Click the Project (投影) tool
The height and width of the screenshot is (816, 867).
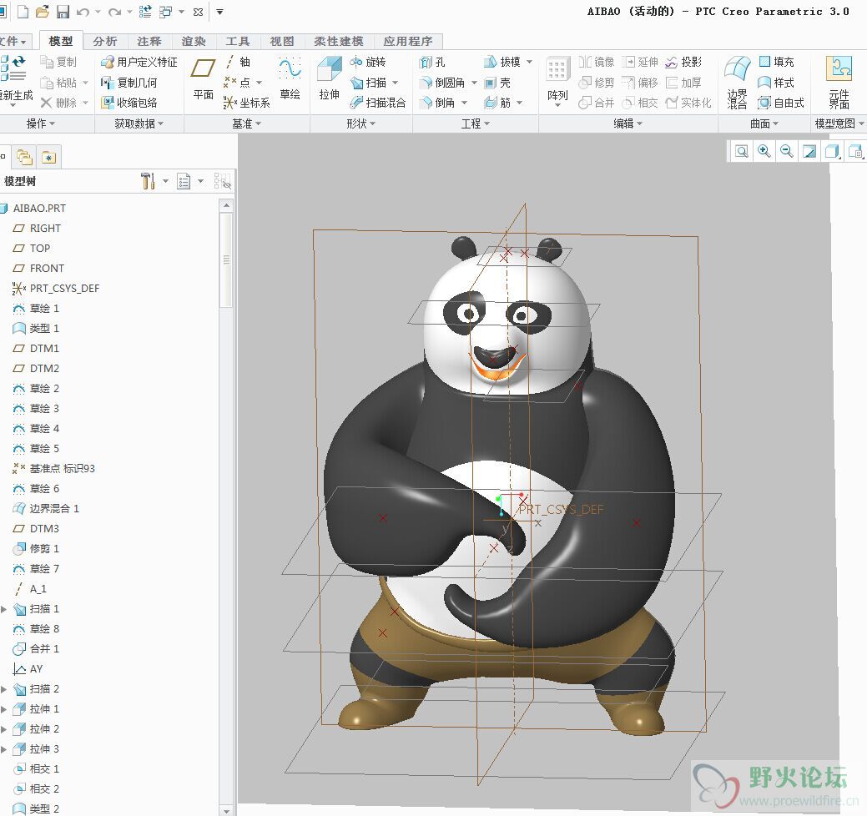(683, 62)
